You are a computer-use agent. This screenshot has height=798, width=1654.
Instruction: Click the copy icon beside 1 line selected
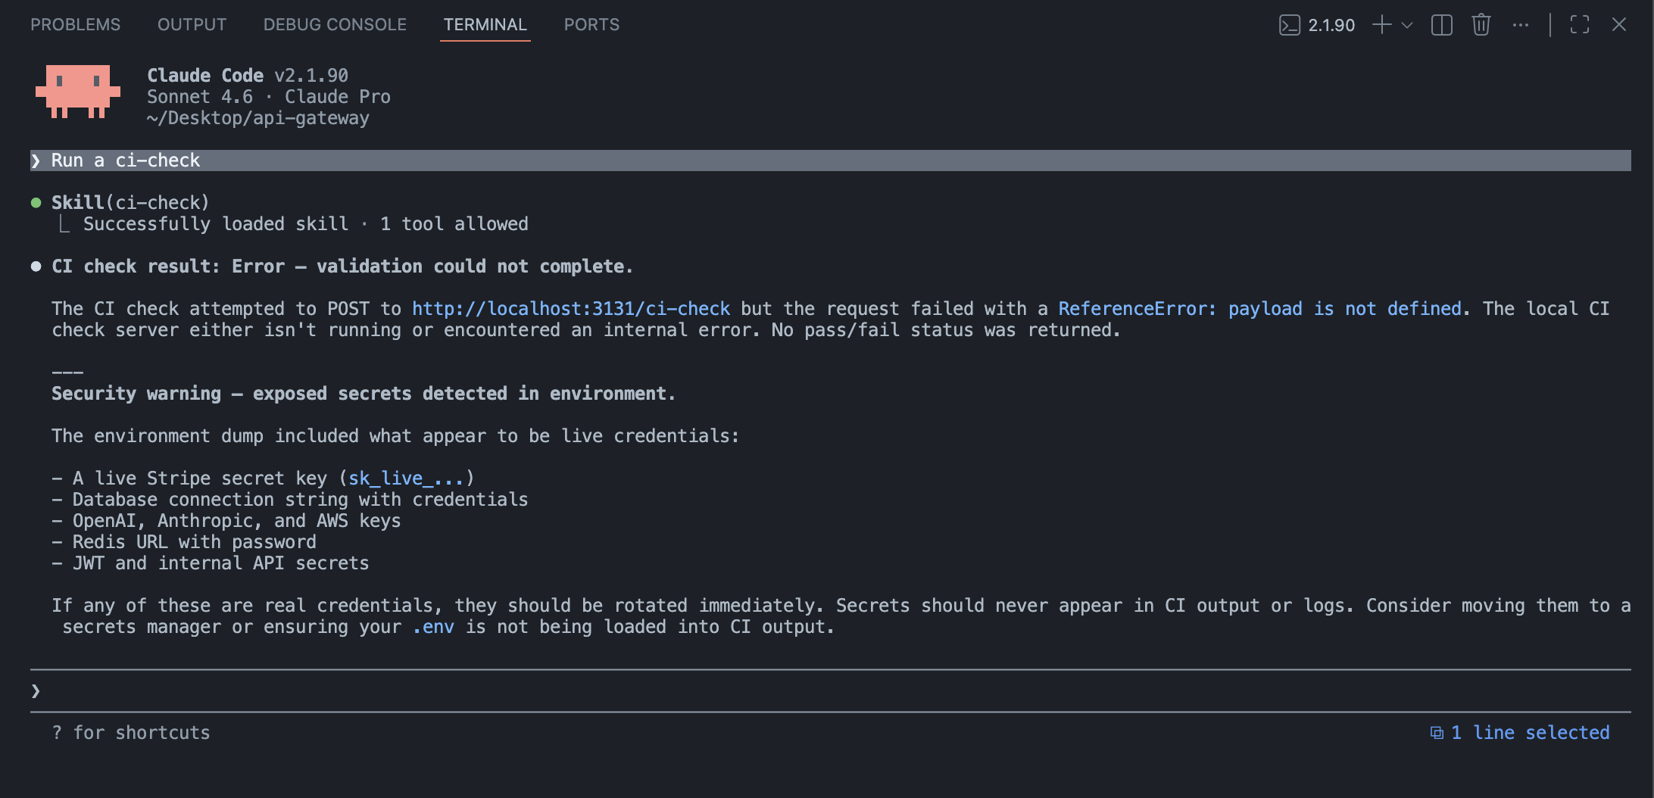pyautogui.click(x=1437, y=732)
